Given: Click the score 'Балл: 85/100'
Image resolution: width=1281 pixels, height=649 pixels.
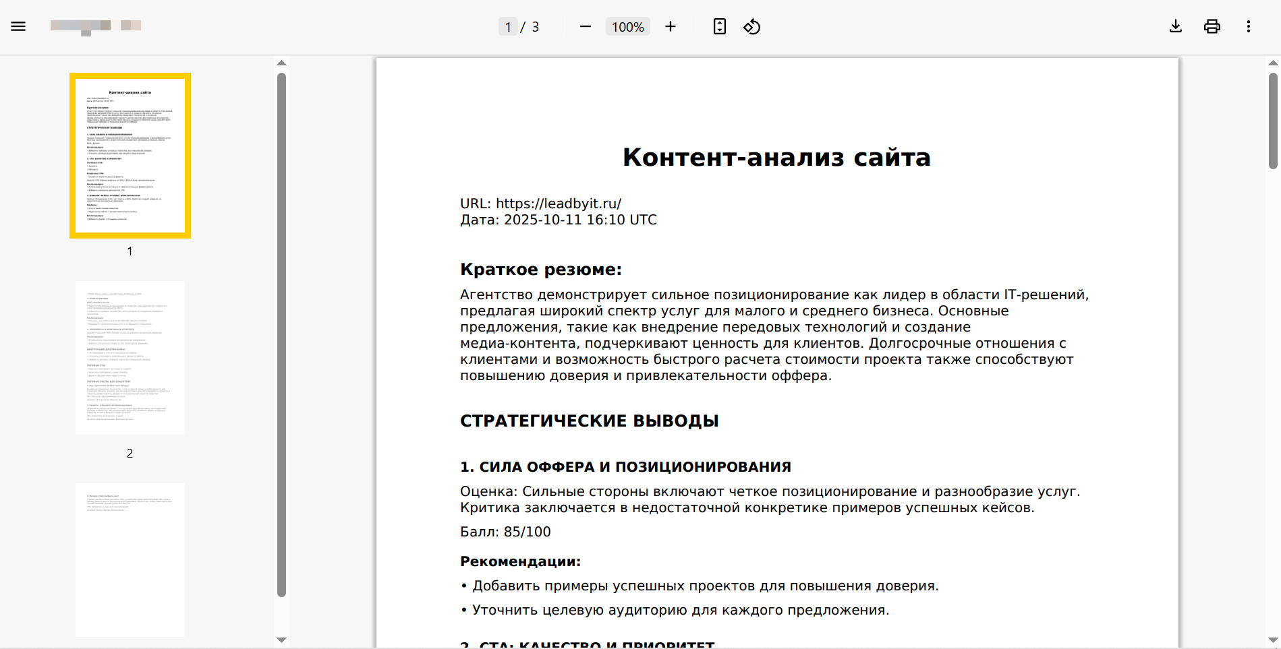Looking at the screenshot, I should point(505,532).
